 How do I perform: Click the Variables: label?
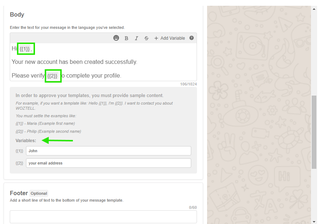click(26, 141)
